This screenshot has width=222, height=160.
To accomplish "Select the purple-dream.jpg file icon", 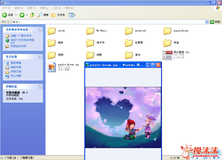I will coord(52,67).
